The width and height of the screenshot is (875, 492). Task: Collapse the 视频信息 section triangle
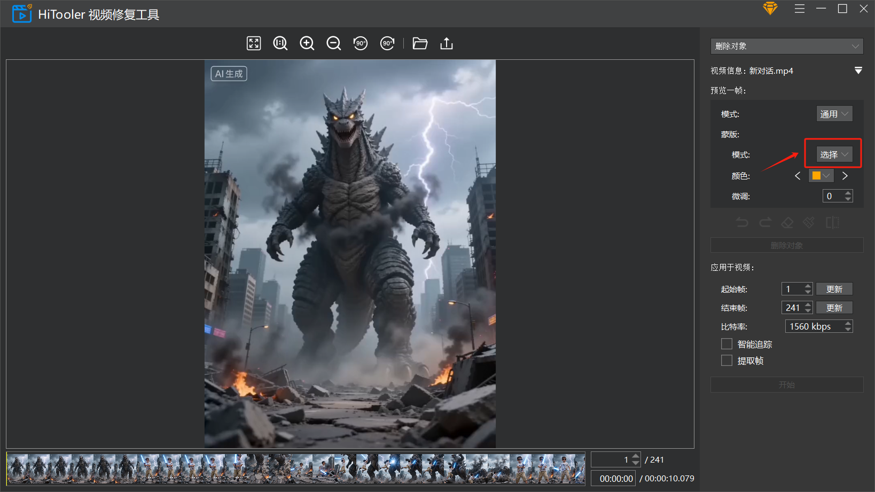click(858, 71)
